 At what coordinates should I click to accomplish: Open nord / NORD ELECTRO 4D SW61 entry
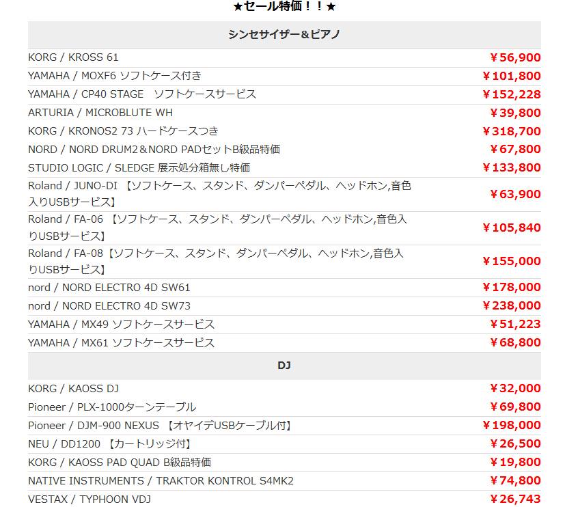[109, 288]
